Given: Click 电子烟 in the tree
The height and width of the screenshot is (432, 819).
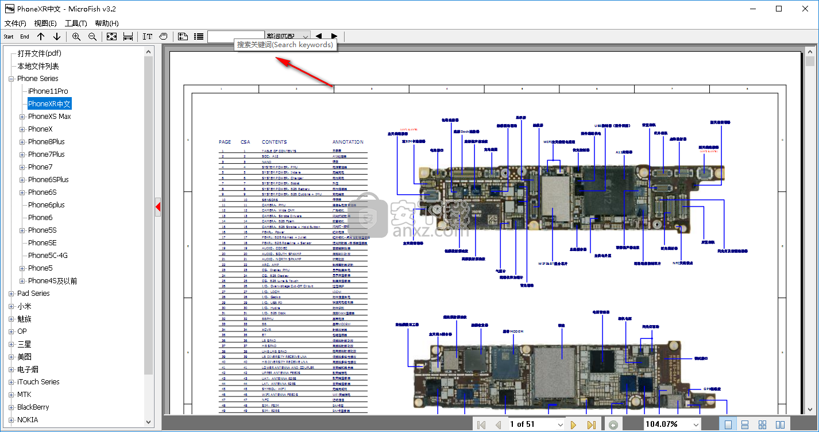Looking at the screenshot, I should [x=28, y=369].
